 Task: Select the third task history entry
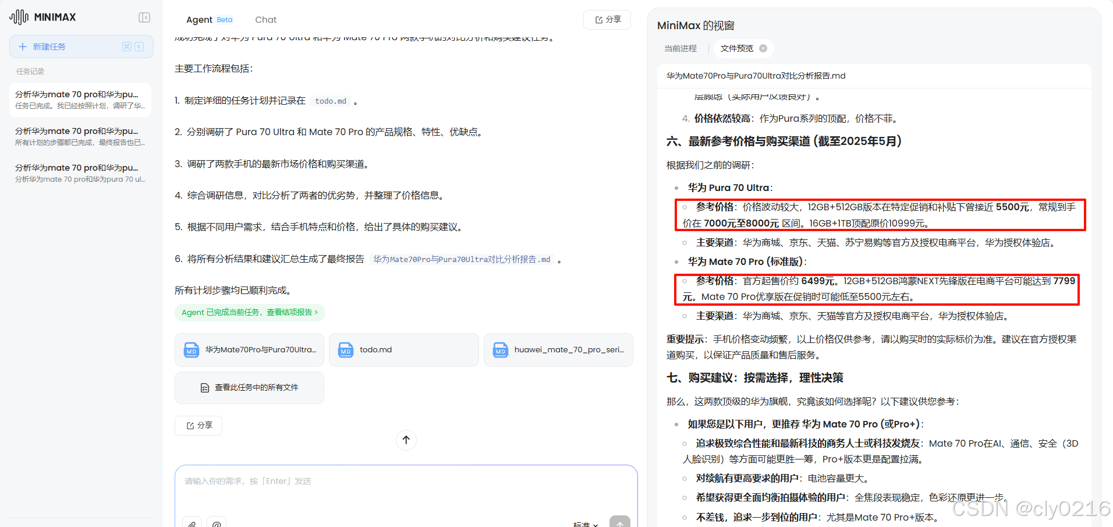click(80, 172)
